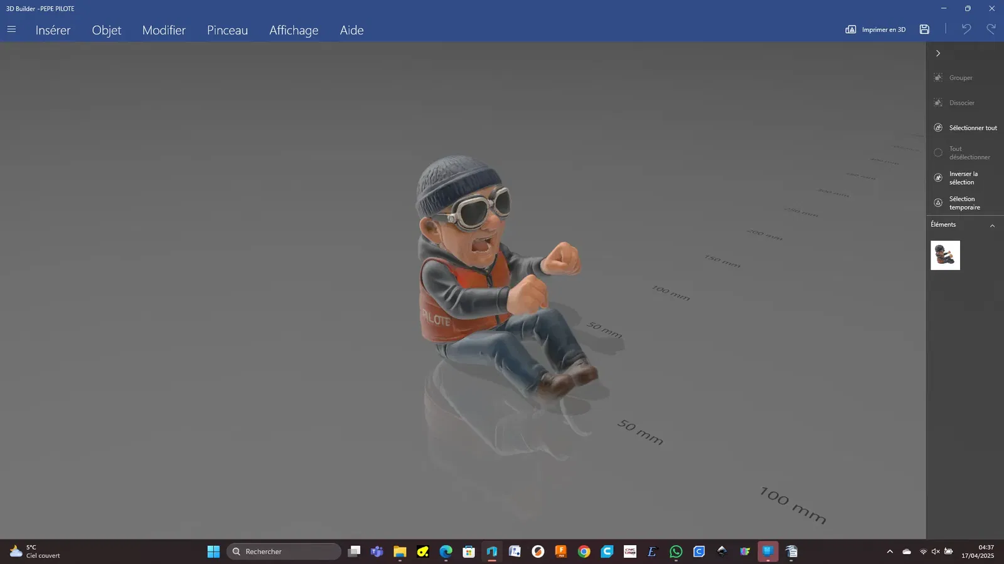Open the Objet menu
Screen dimensions: 1004x564
click(107, 30)
